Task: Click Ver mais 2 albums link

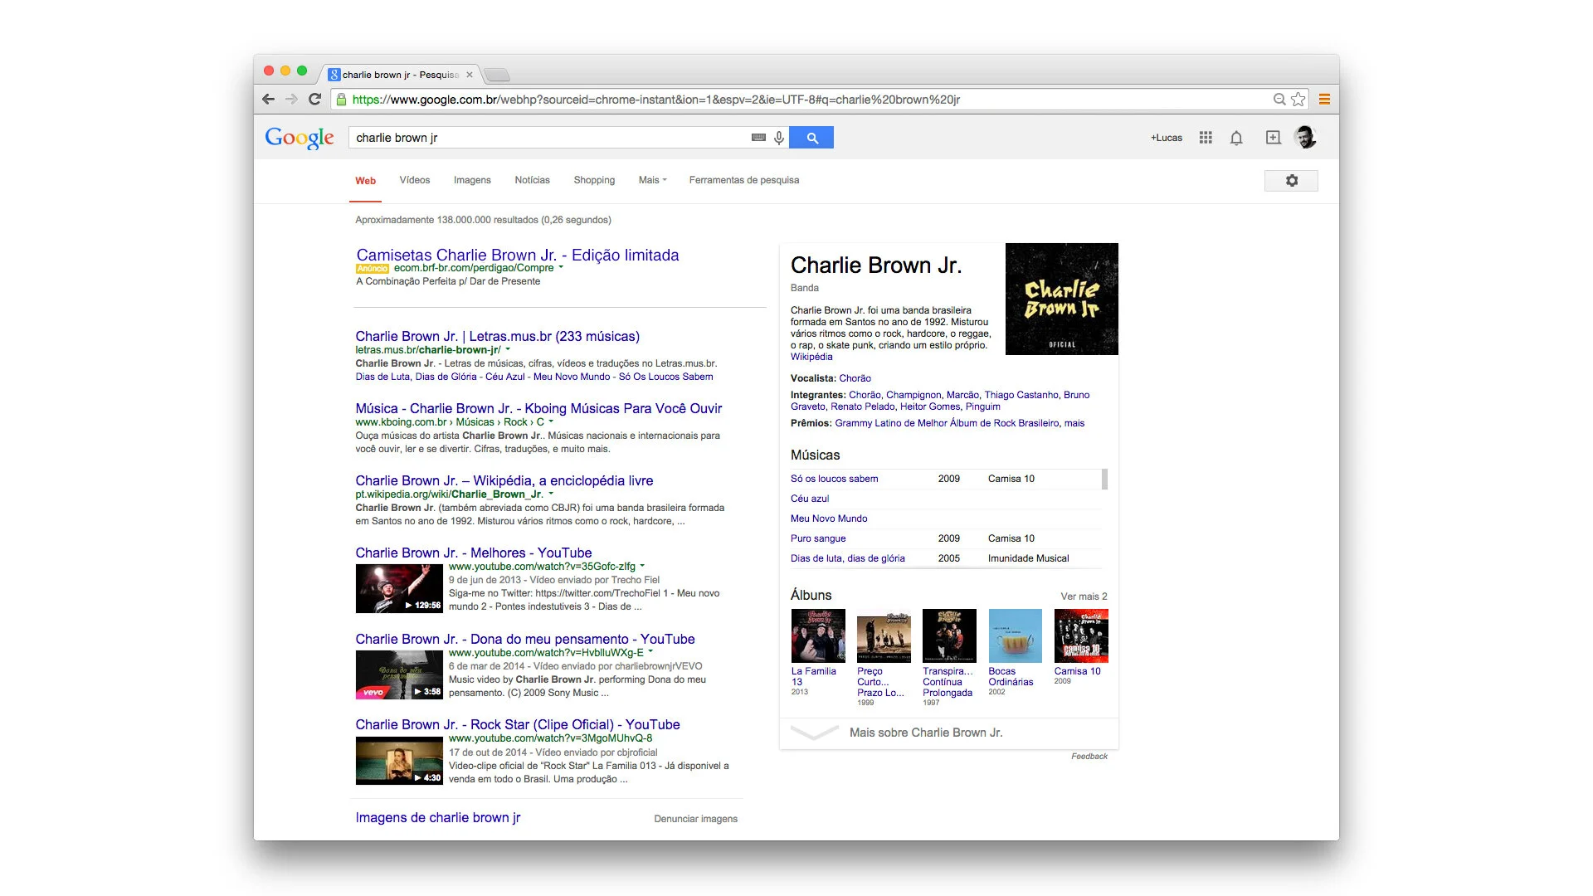Action: (1084, 597)
